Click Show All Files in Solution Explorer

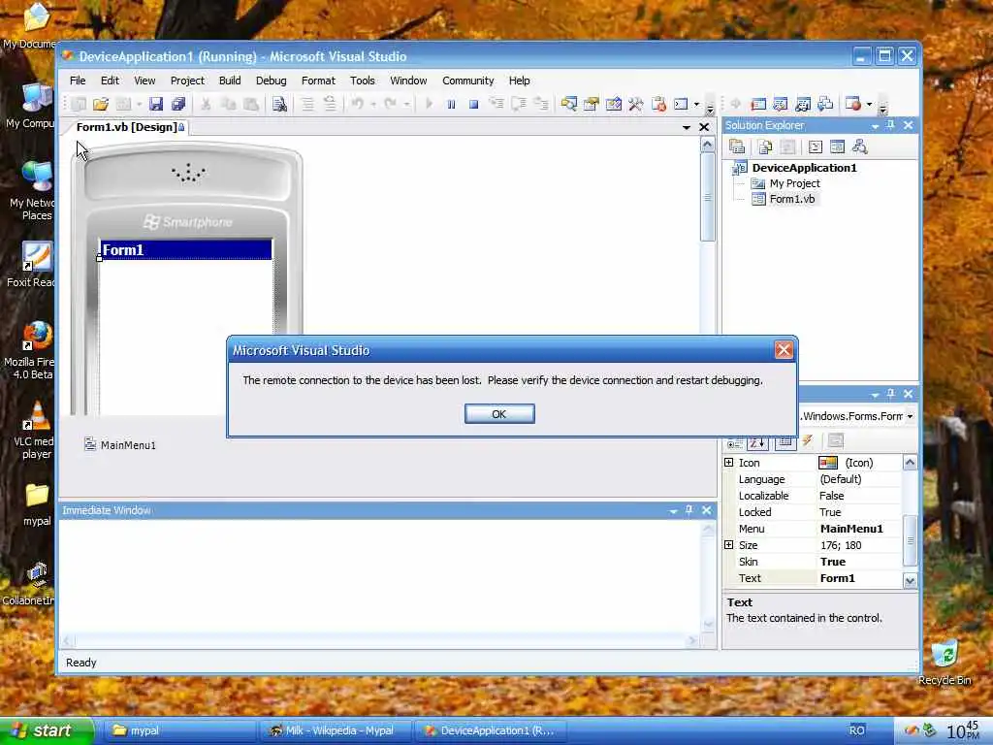765,147
